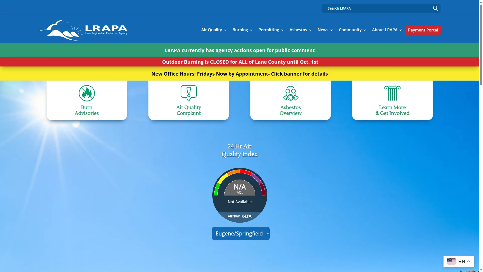483x272 pixels.
Task: Click the AQI gauge dial
Action: [240, 195]
